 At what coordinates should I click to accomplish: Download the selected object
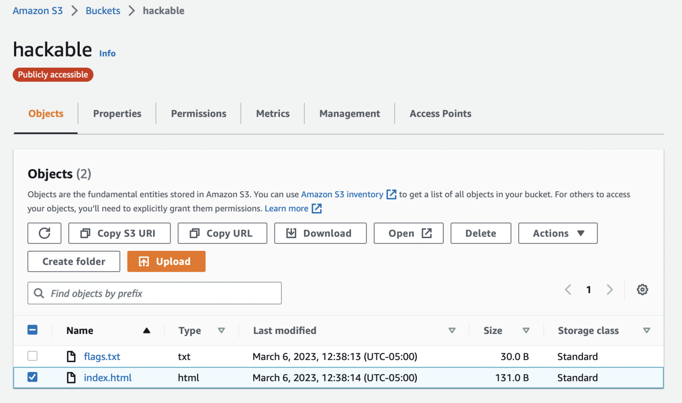point(320,233)
